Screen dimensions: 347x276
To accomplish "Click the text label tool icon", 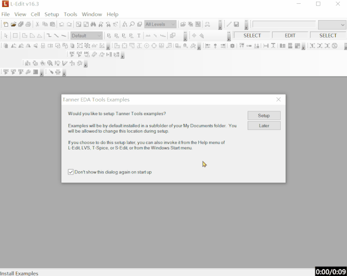I will point(139,36).
